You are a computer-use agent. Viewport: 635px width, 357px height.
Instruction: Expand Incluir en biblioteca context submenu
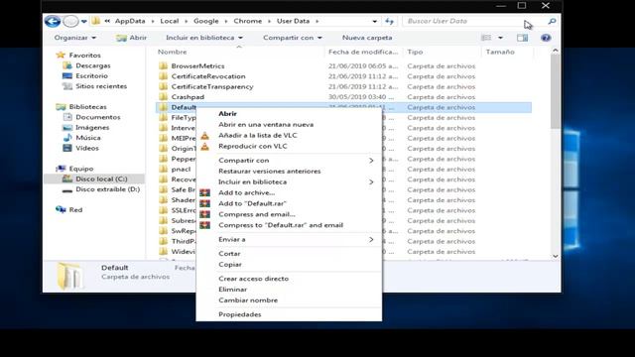tap(289, 182)
